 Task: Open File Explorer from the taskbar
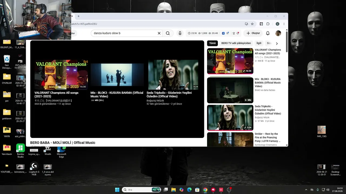tap(173, 190)
